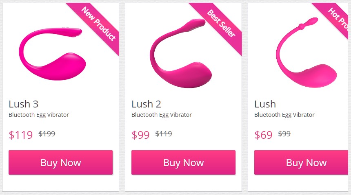Viewport: 351px width, 195px height.
Task: Click the $99 sale price of Lush 2
Action: click(x=140, y=135)
